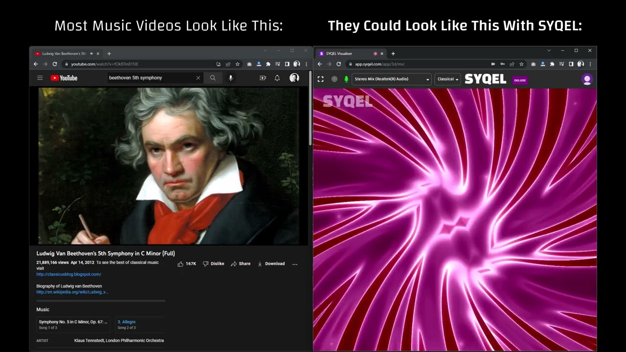Like the Beethoven video (167K)
This screenshot has height=352, width=626.
[x=187, y=264]
